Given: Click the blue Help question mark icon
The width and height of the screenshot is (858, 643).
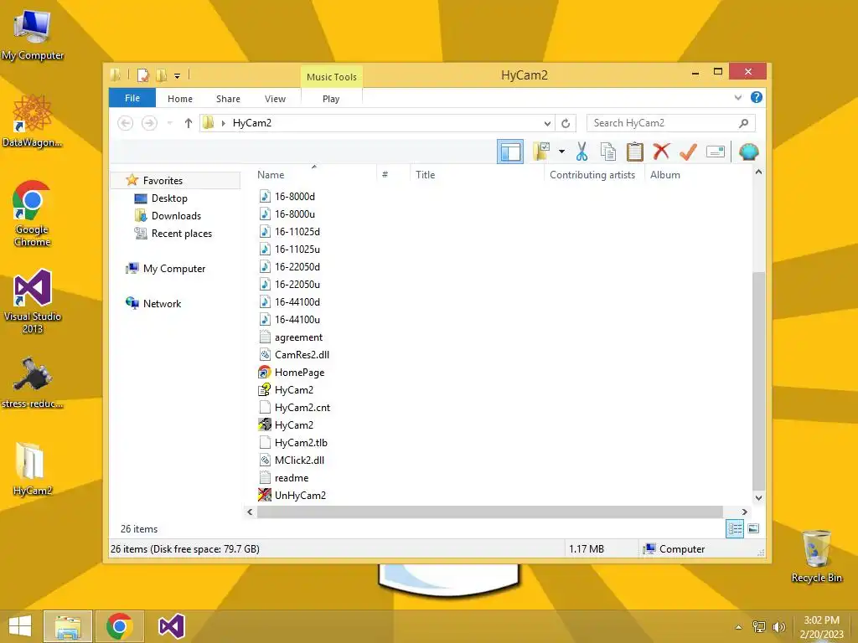Looking at the screenshot, I should (757, 97).
